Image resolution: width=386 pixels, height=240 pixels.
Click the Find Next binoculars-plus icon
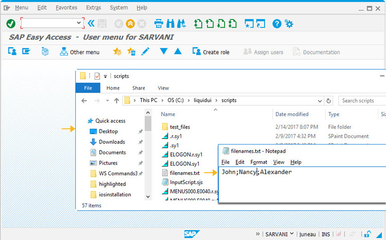182,24
